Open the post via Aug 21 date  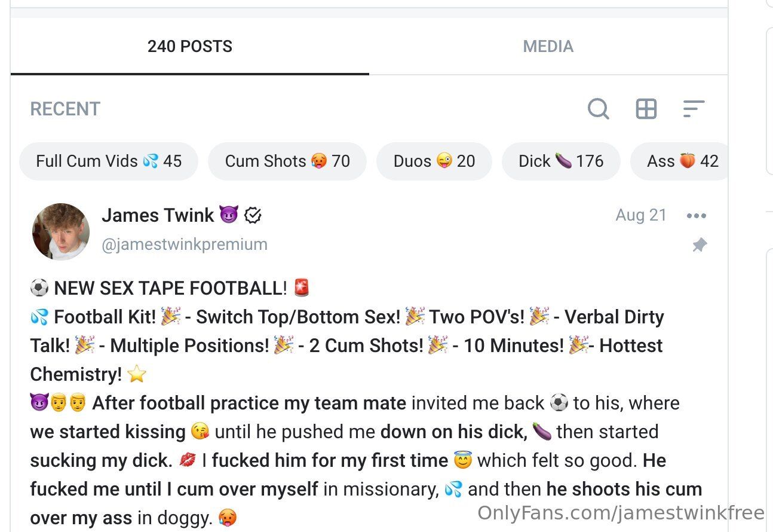click(x=641, y=215)
